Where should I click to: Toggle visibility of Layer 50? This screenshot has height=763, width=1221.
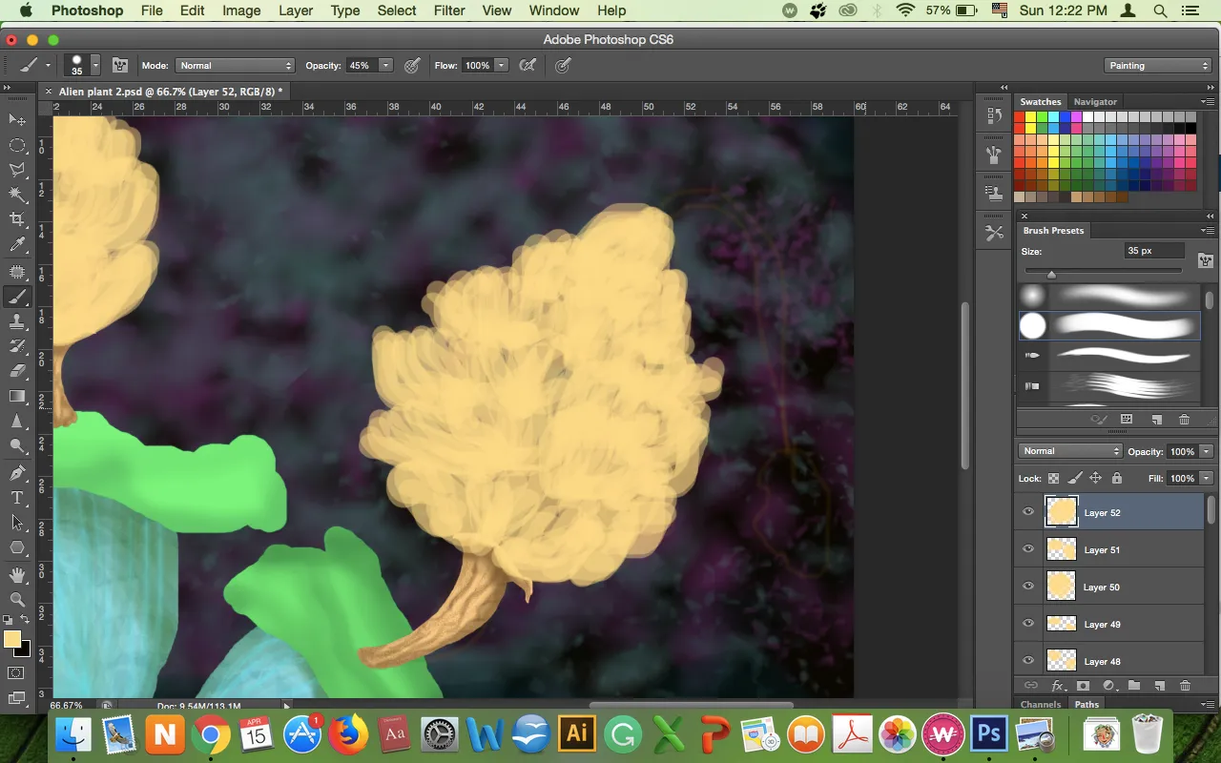coord(1028,587)
